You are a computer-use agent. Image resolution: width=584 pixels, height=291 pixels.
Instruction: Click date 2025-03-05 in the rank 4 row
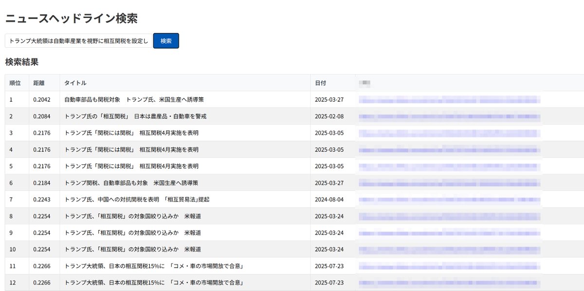click(x=329, y=149)
